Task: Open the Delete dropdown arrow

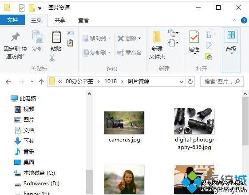Action: coord(139,38)
